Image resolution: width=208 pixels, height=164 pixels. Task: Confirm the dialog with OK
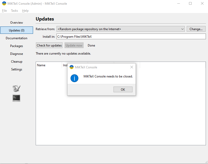coord(123,90)
